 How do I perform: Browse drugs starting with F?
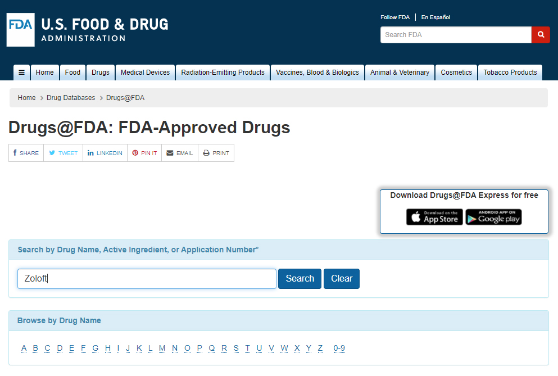(83, 348)
